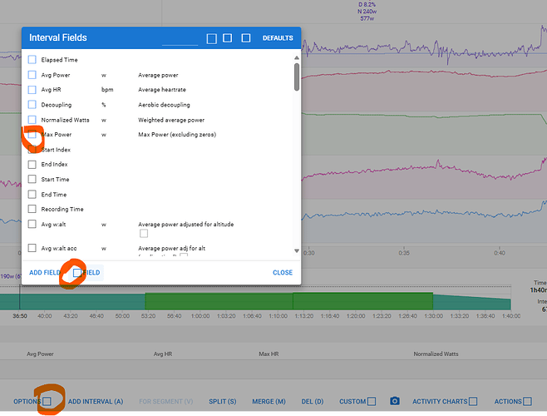Screen dimensions: 547x416
Task: Click the 0:35 chart axis label
Action: [404, 253]
